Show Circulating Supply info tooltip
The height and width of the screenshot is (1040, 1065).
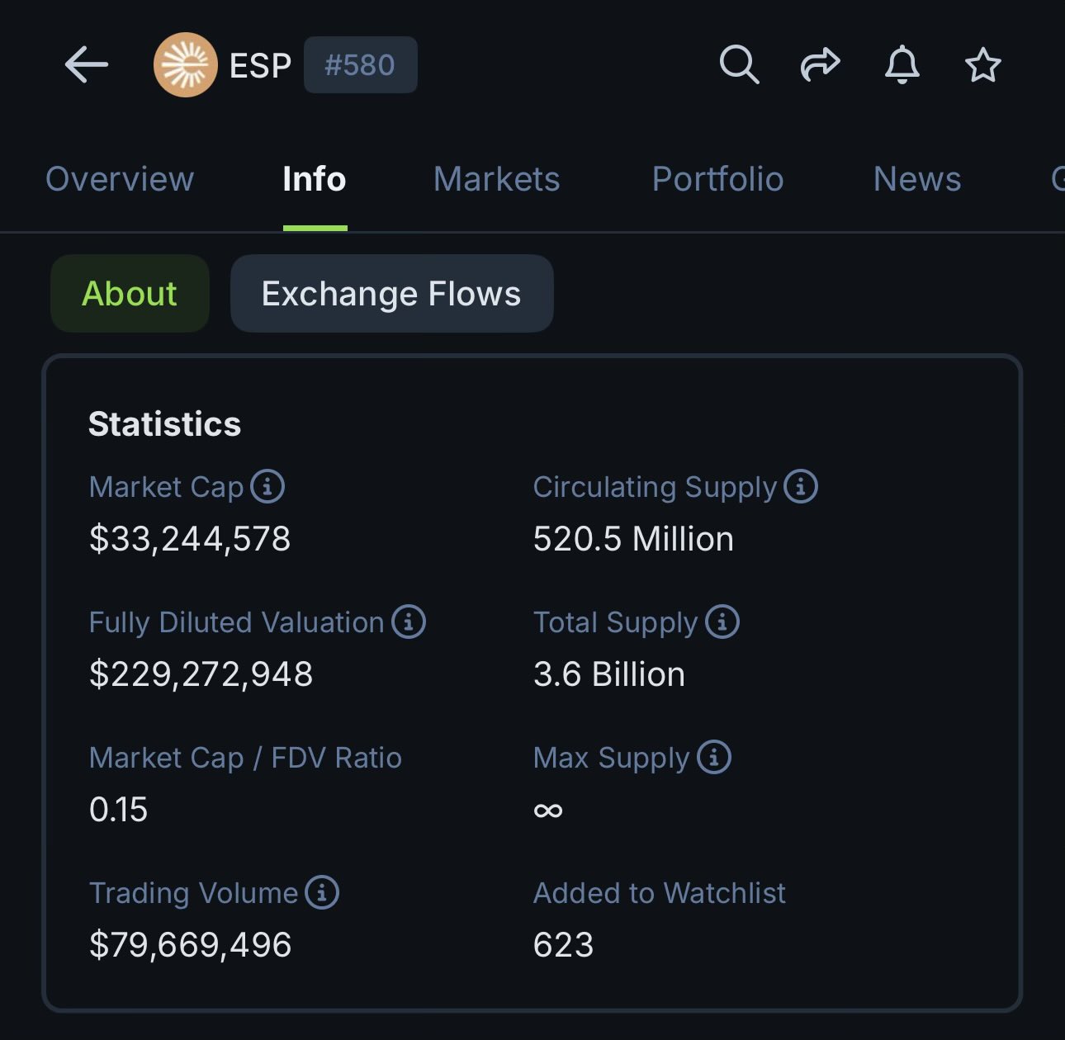801,486
